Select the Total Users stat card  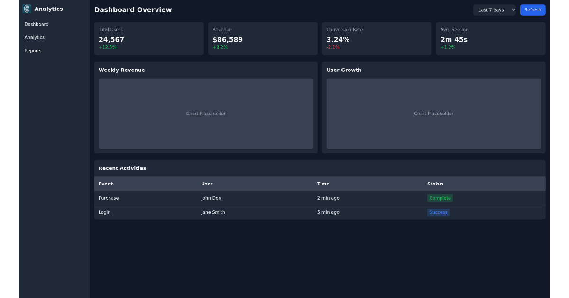click(149, 38)
